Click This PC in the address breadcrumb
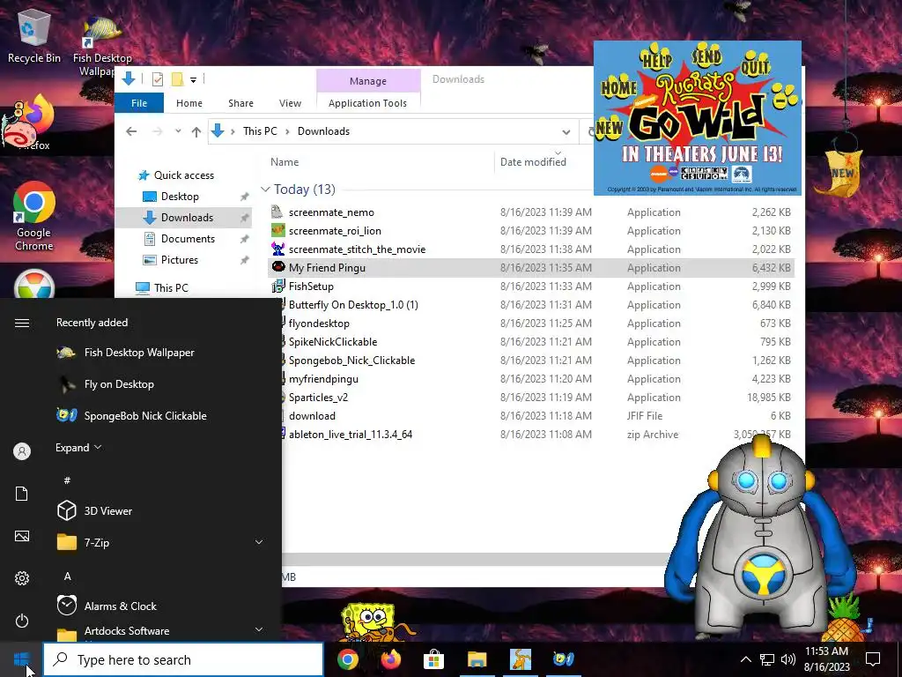Screen dimensions: 902x677 click(x=260, y=131)
